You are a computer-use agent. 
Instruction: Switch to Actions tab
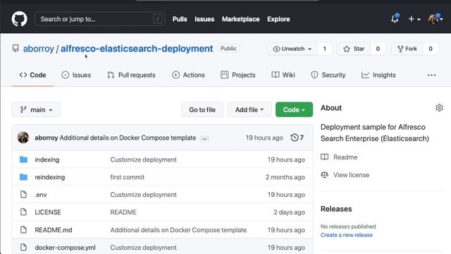188,75
